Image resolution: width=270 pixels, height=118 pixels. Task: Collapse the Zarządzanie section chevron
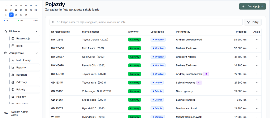[36, 53]
